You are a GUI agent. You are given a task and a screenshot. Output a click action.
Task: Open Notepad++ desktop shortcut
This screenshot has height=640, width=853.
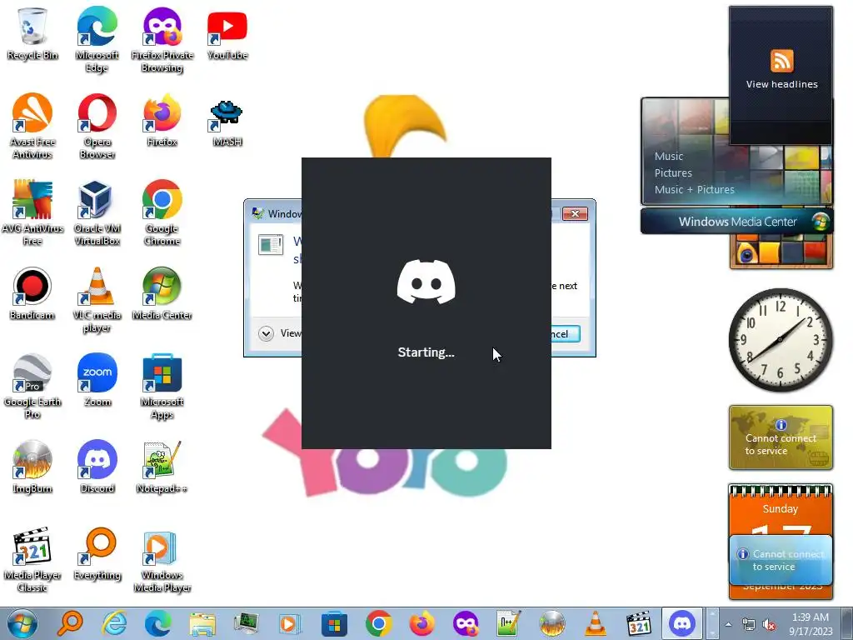162,467
